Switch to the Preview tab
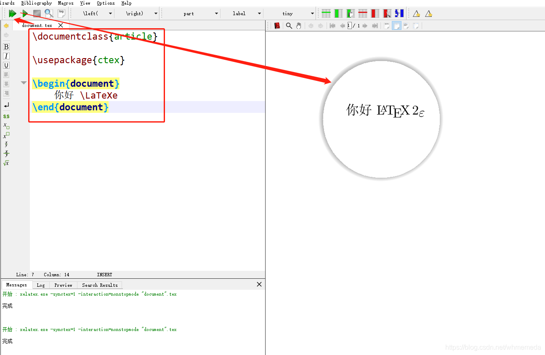The height and width of the screenshot is (355, 545). 63,285
